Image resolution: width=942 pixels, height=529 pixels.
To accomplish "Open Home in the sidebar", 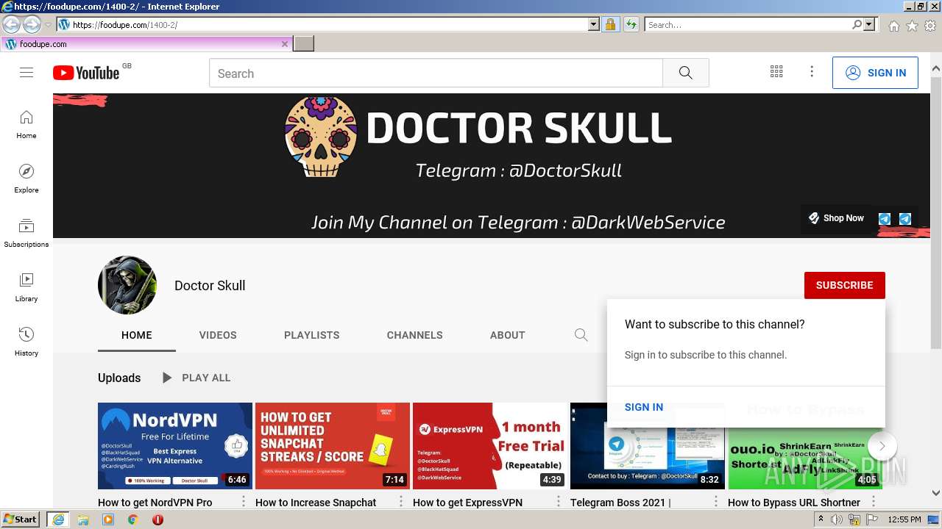I will pos(26,124).
